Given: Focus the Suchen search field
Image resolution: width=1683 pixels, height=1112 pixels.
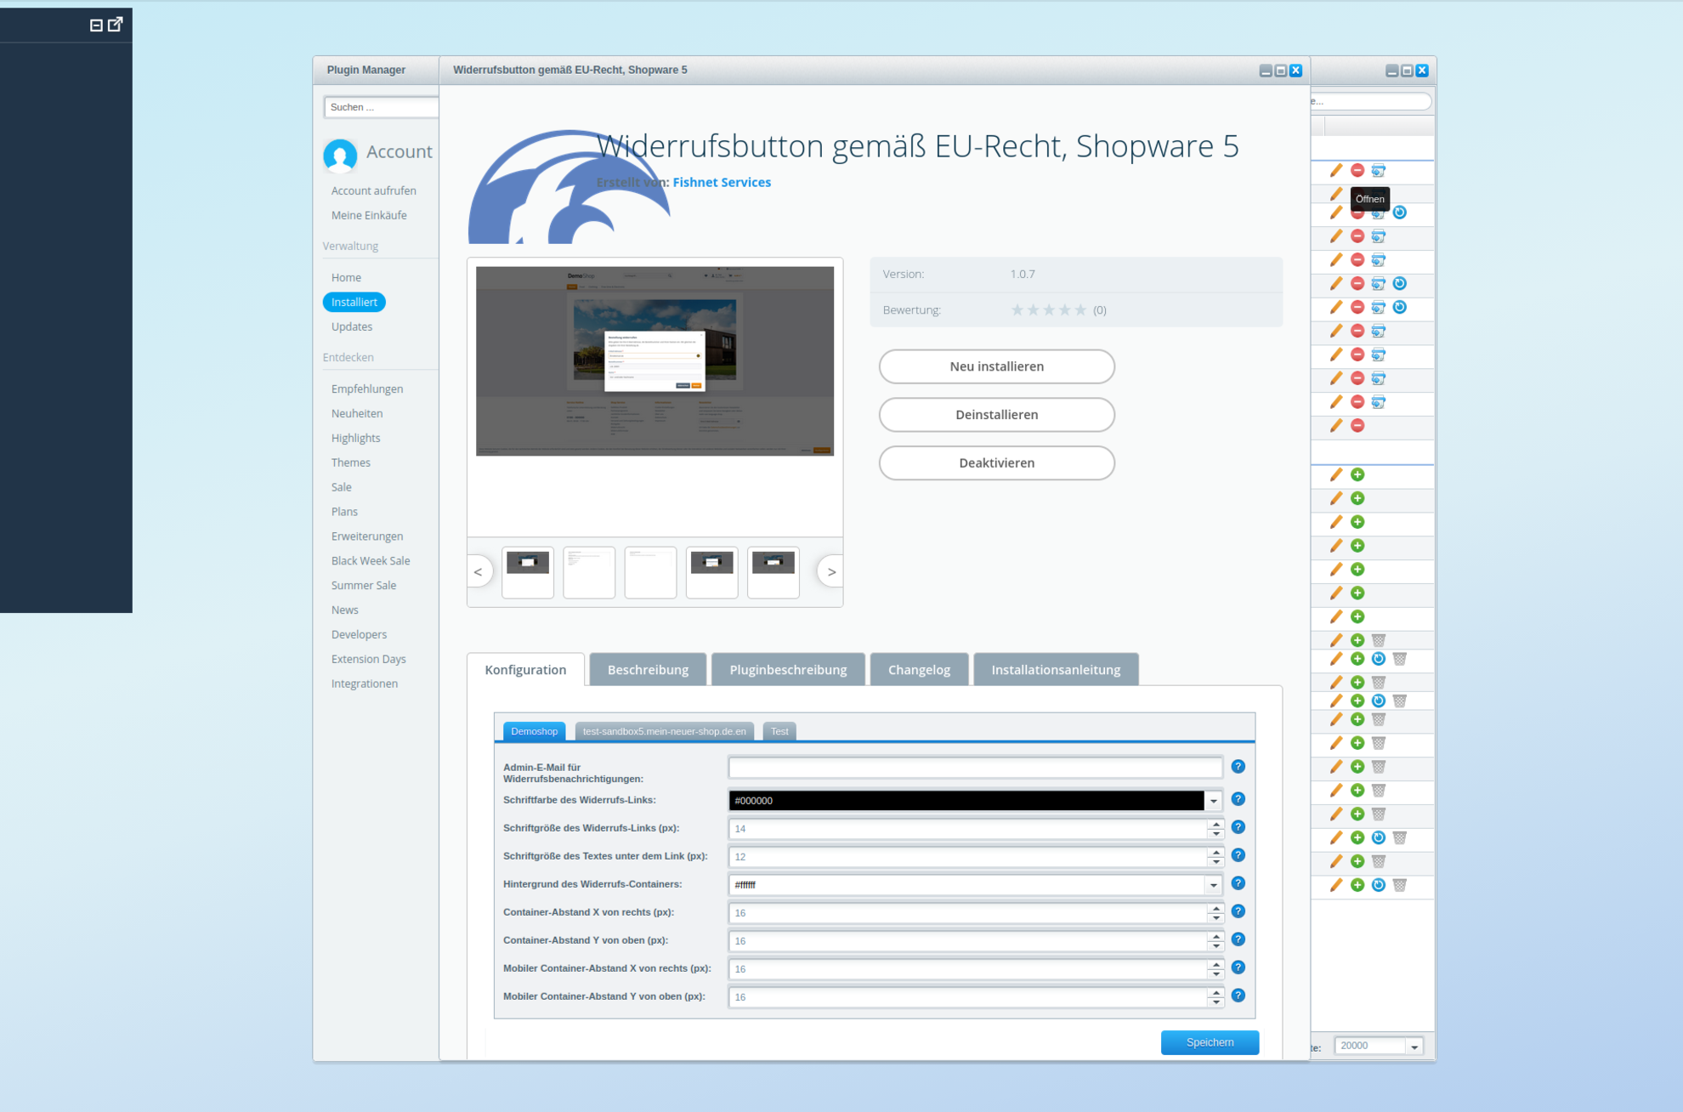Looking at the screenshot, I should (381, 107).
